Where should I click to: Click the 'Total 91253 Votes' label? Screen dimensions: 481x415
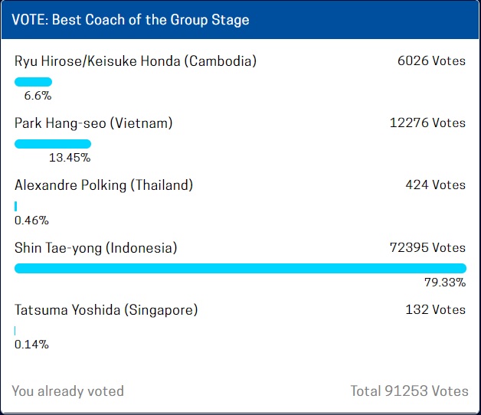[x=410, y=391]
